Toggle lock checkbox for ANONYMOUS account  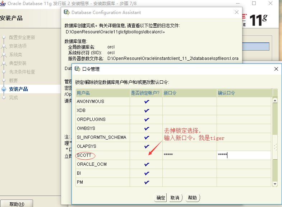(x=147, y=102)
